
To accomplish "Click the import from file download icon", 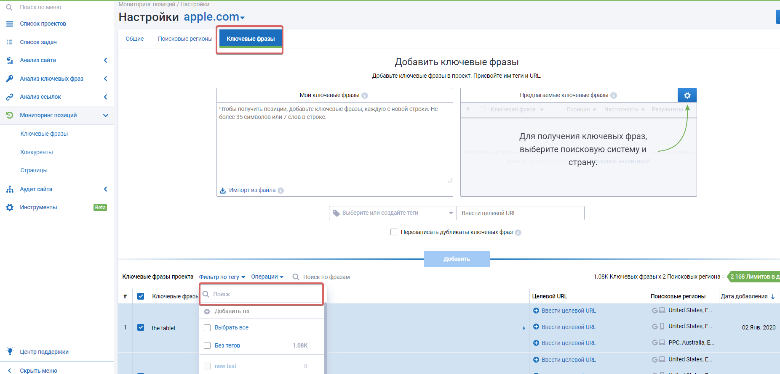I will click(x=223, y=190).
